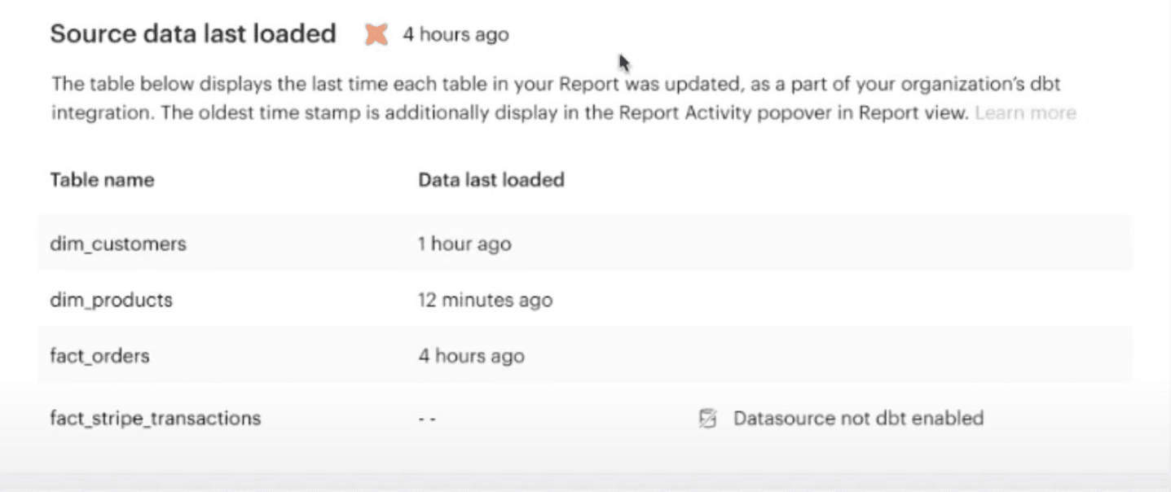Click the "Data last loaded" column header

click(491, 180)
